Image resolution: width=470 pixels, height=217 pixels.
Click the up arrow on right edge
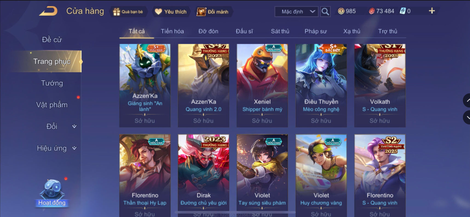467,100
